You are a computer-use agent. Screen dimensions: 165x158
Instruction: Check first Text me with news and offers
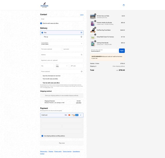click(x=41, y=79)
